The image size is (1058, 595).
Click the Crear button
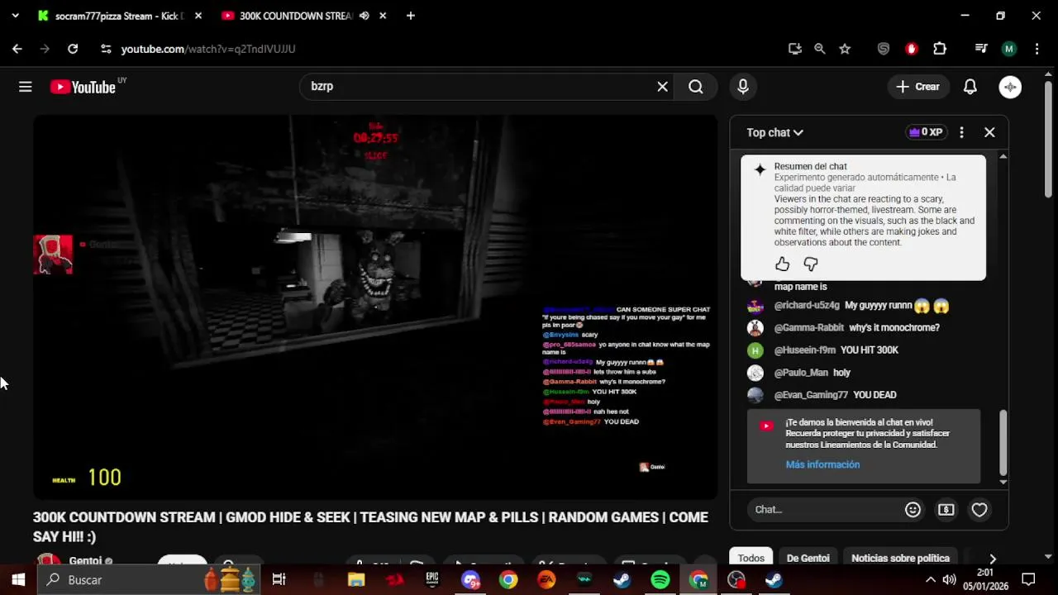point(917,87)
